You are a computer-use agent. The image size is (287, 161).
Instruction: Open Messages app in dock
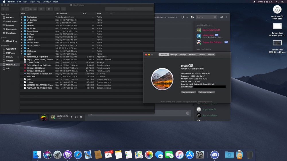coord(159,155)
